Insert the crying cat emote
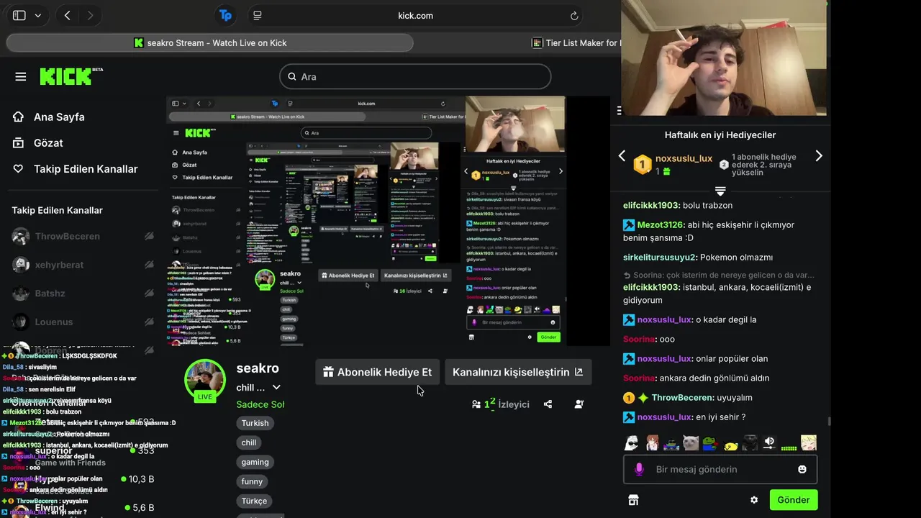 pos(691,443)
